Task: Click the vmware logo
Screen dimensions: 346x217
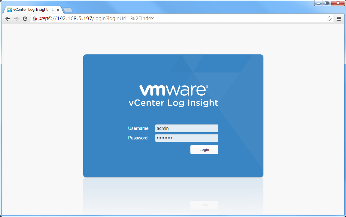Action: 174,90
